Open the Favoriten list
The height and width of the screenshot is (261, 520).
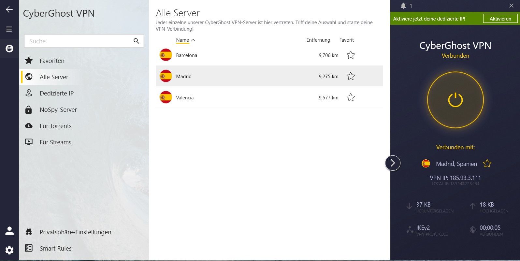52,61
